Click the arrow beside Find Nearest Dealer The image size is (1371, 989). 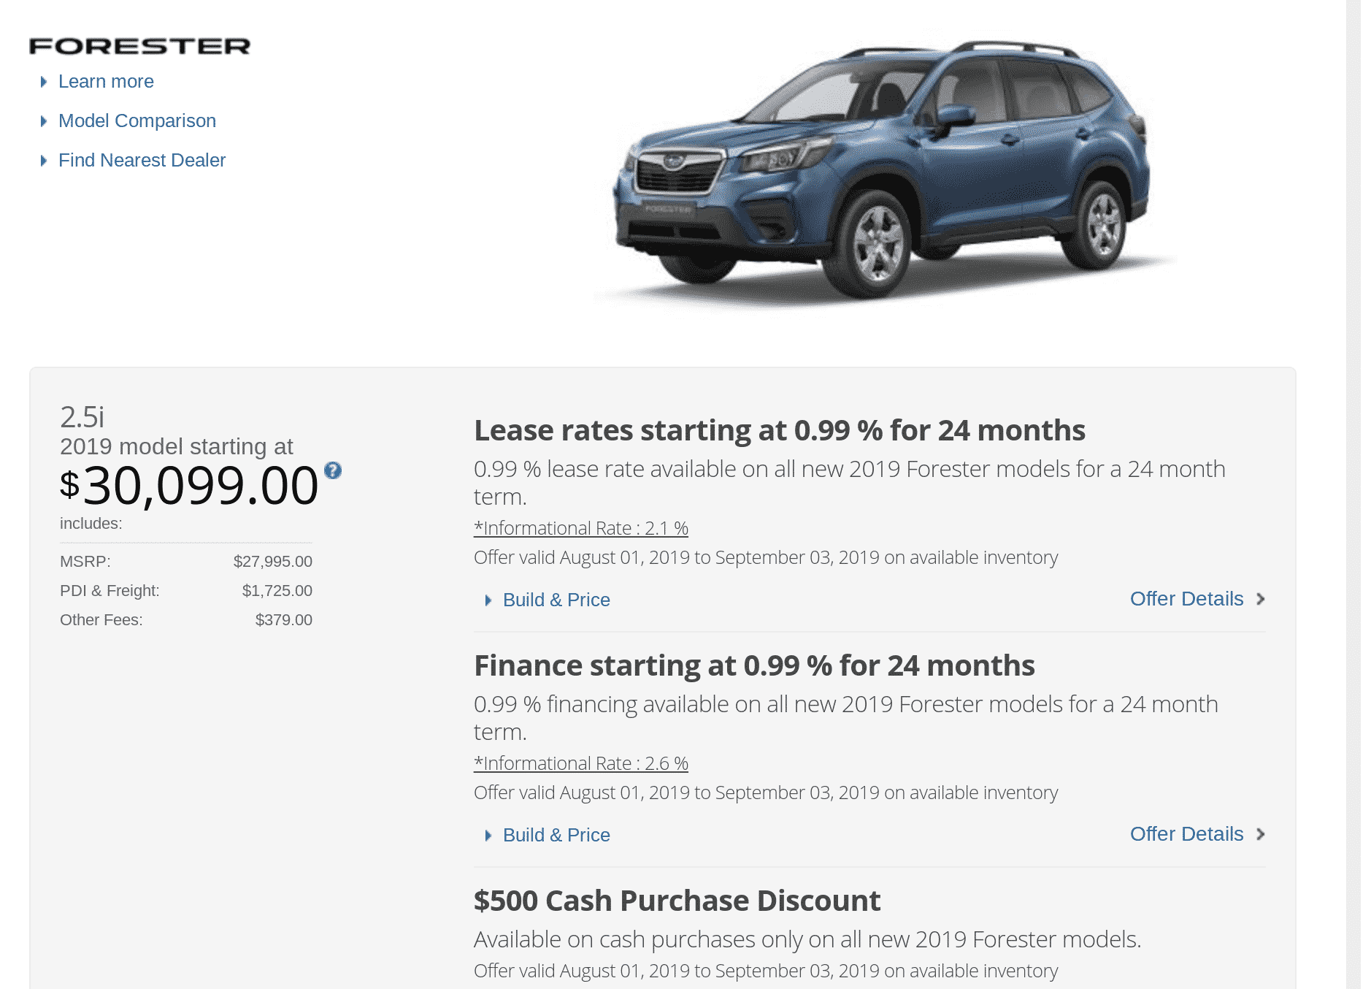[44, 161]
